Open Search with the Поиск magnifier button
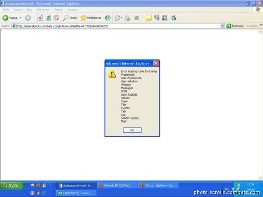This screenshot has width=263, height=197. point(70,18)
